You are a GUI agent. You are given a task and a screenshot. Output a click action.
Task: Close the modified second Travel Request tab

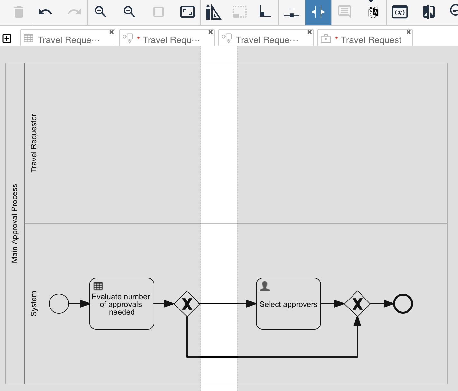click(210, 32)
